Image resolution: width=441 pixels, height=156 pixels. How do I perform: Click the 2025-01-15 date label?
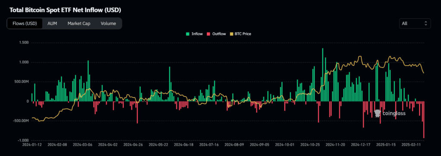pyautogui.click(x=385, y=145)
